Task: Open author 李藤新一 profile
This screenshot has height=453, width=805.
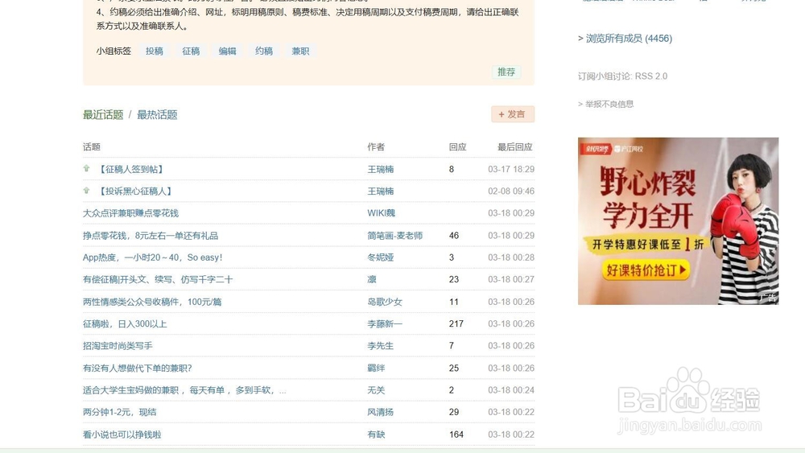Action: pyautogui.click(x=385, y=323)
